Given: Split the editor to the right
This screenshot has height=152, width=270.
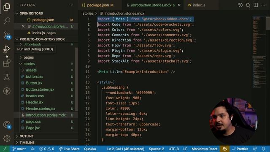Looking at the screenshot, I should [256, 5].
